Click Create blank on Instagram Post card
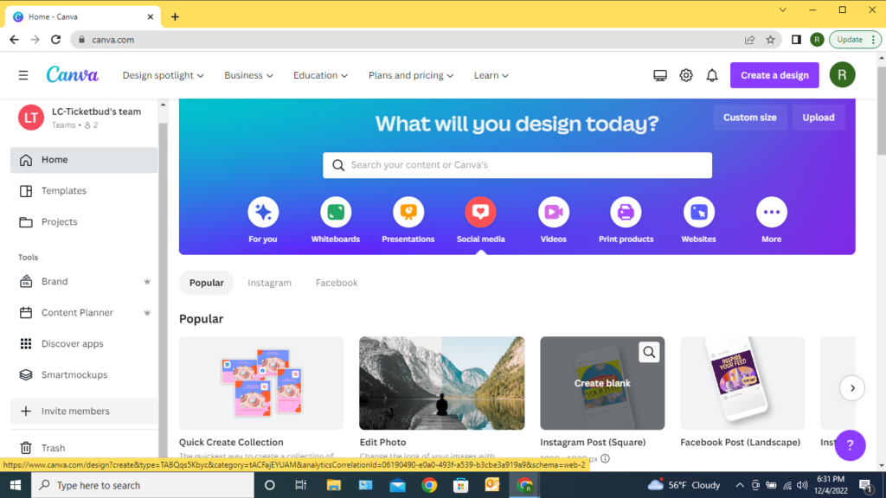 point(602,383)
